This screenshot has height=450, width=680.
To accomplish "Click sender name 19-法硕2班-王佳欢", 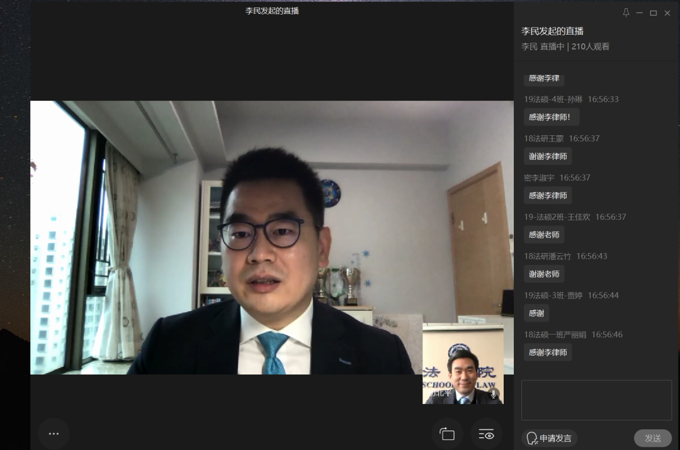I will click(557, 217).
